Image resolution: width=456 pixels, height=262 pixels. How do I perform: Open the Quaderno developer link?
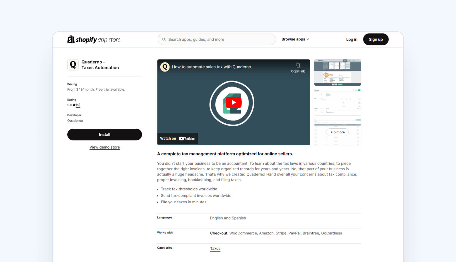75,121
